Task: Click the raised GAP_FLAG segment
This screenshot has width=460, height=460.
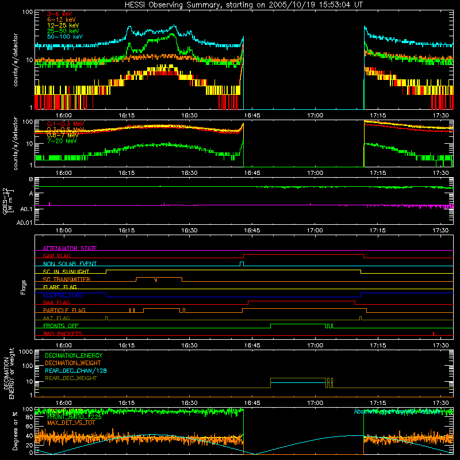Action: click(304, 255)
